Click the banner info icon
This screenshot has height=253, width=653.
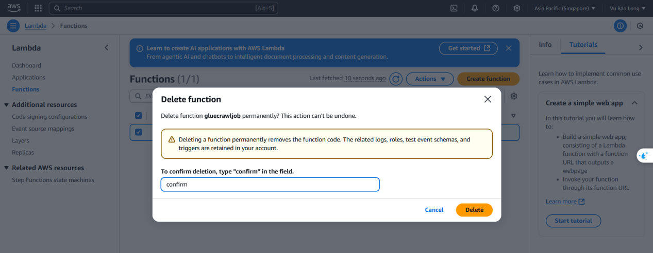coord(140,48)
